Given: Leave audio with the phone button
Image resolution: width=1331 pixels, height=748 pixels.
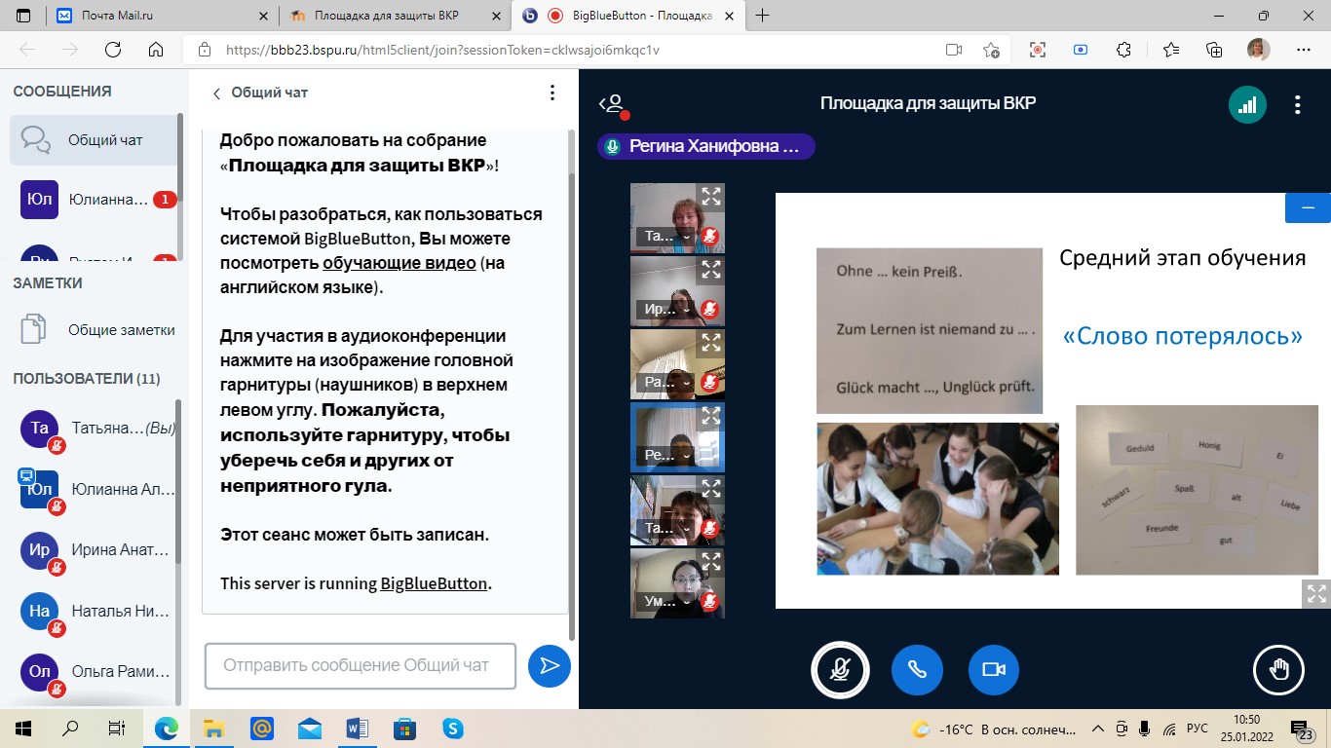Looking at the screenshot, I should tap(916, 669).
